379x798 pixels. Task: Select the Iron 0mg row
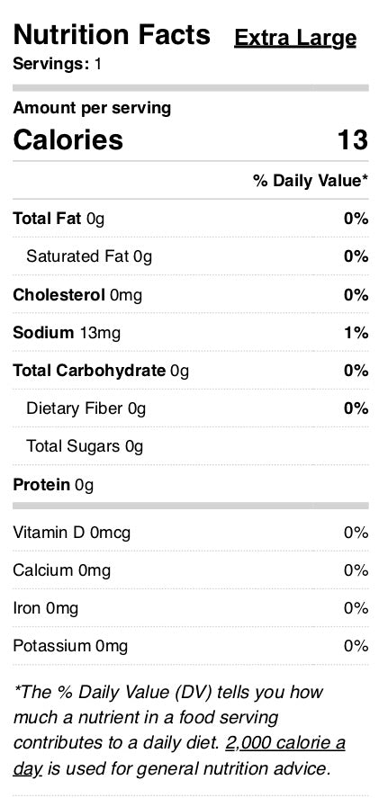pos(191,608)
